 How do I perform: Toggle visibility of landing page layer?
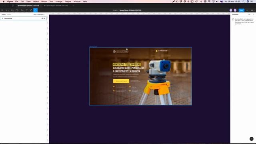click(44, 18)
